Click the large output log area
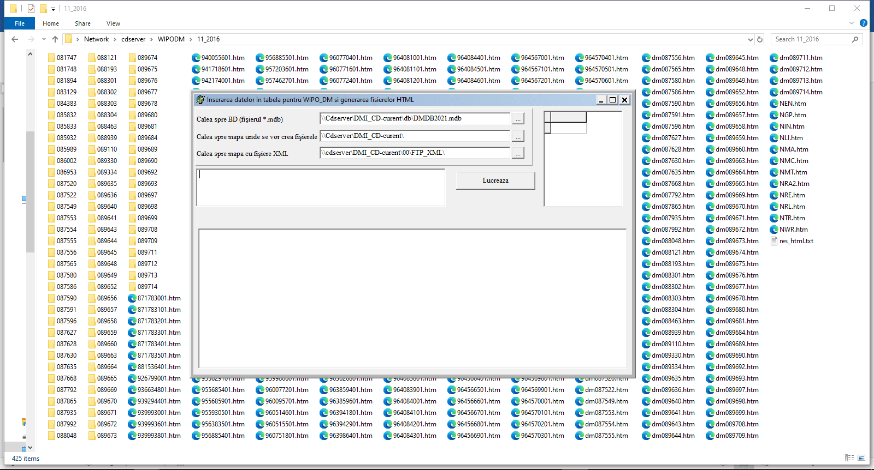This screenshot has width=874, height=470. pyautogui.click(x=412, y=298)
